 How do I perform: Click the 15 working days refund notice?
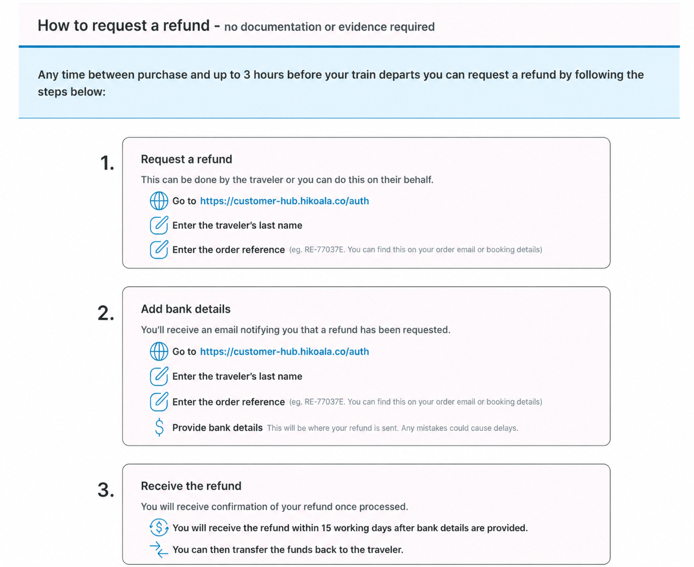coord(350,528)
